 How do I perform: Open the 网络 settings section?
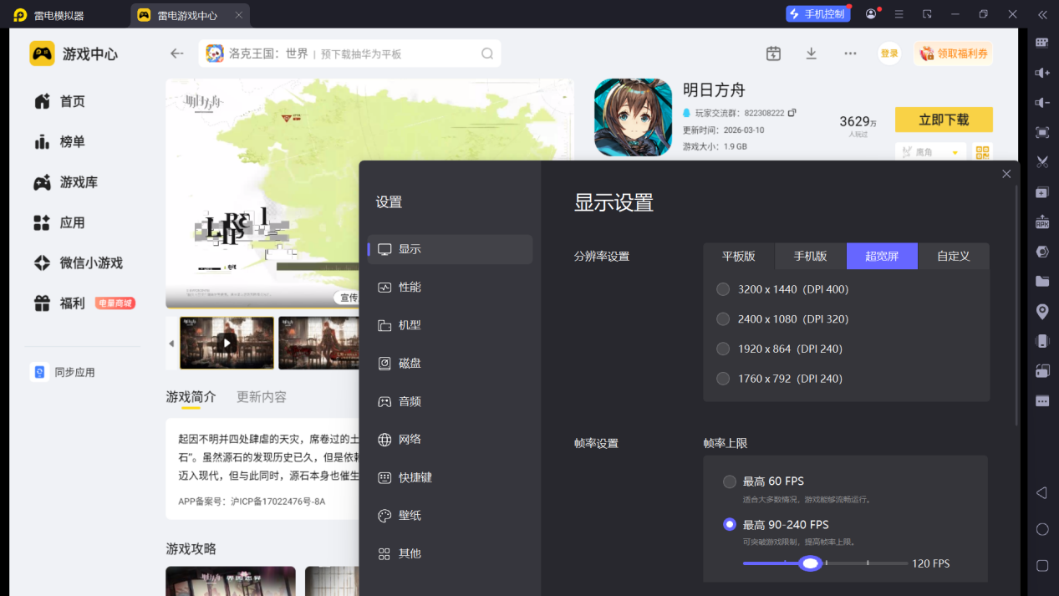[450, 439]
